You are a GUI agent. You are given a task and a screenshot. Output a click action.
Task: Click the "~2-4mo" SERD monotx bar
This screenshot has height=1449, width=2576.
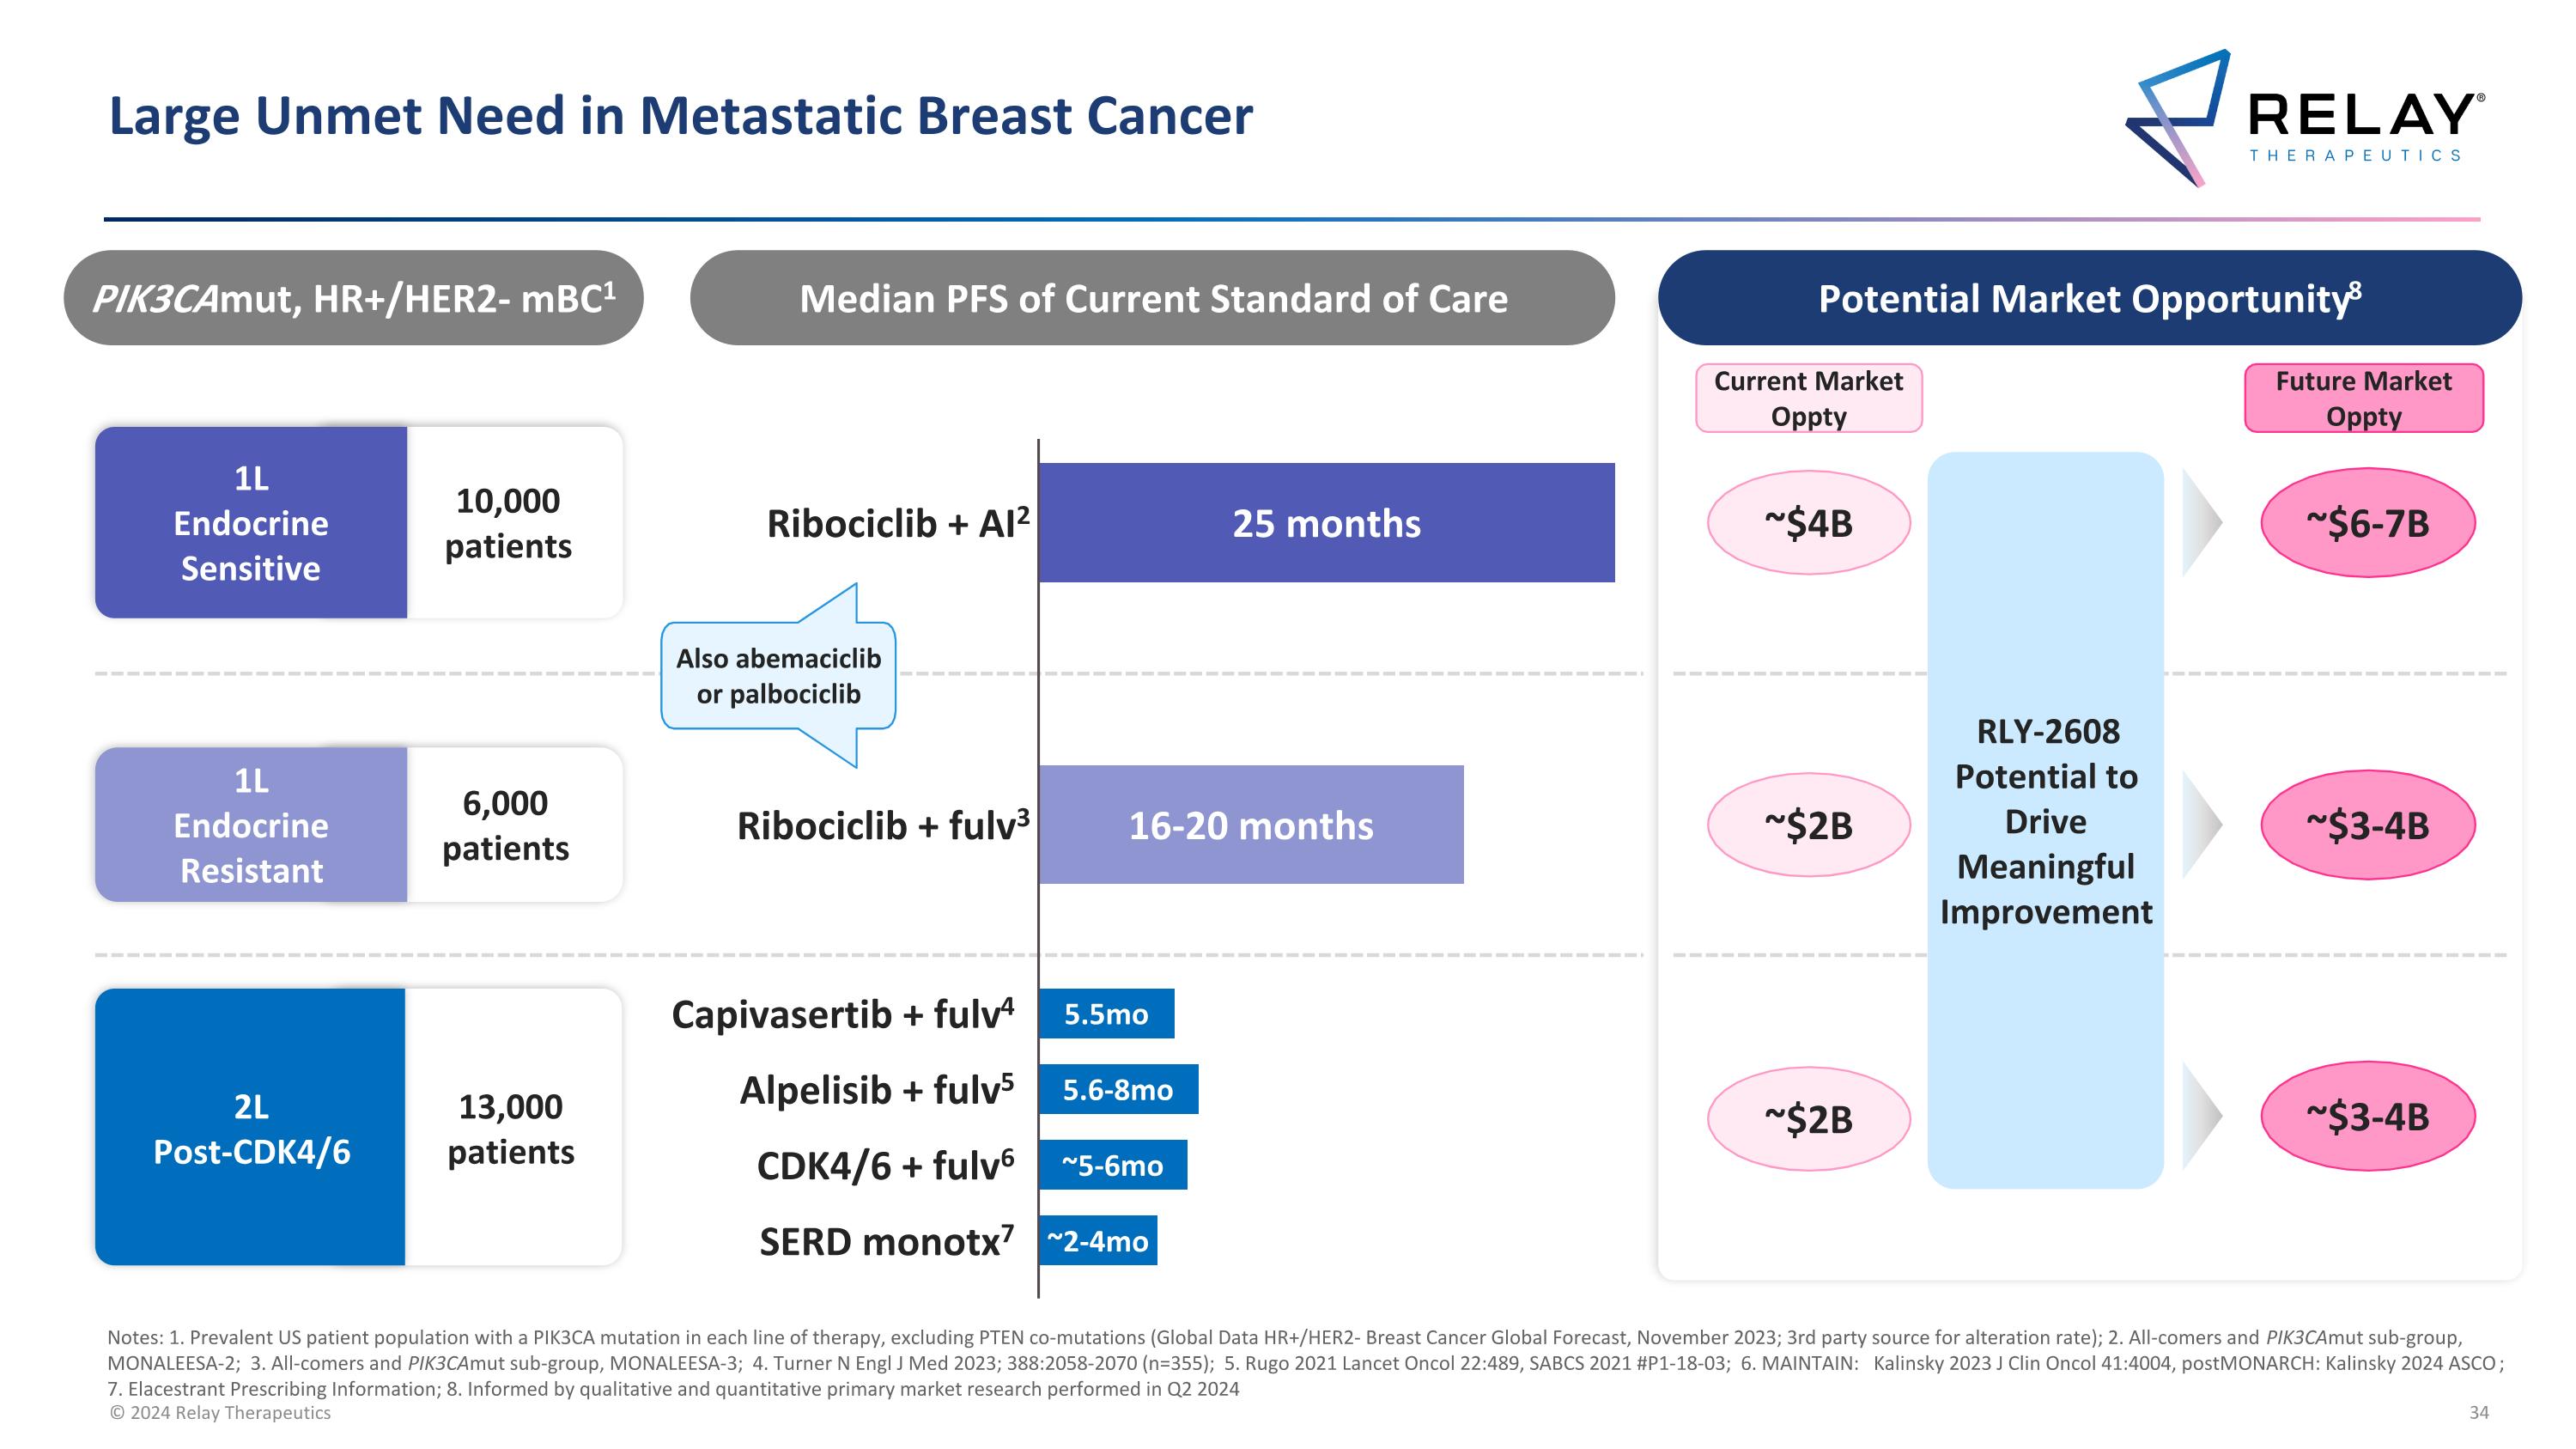click(1097, 1241)
